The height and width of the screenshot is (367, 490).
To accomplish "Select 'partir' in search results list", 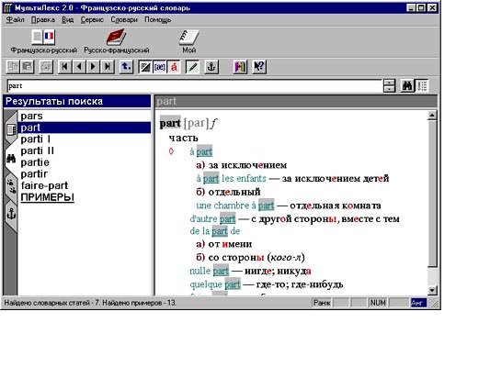I will tap(34, 173).
